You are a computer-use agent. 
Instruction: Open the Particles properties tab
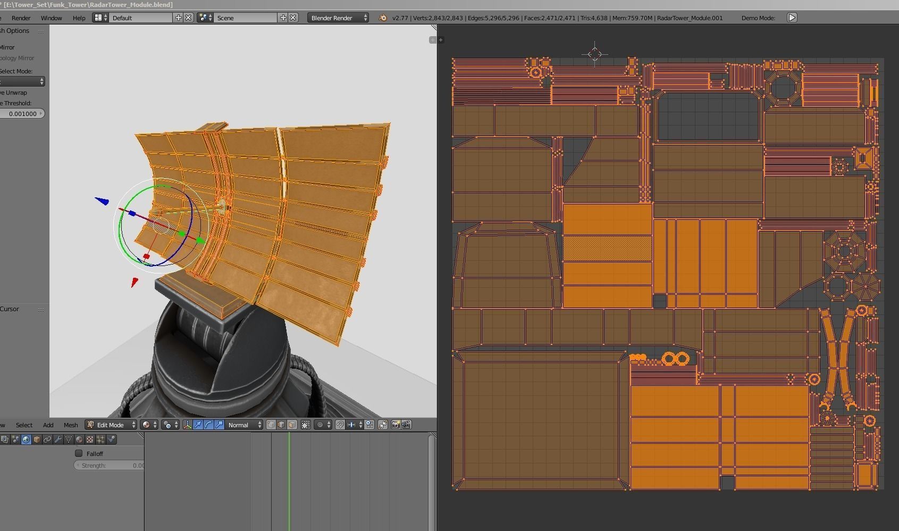100,439
